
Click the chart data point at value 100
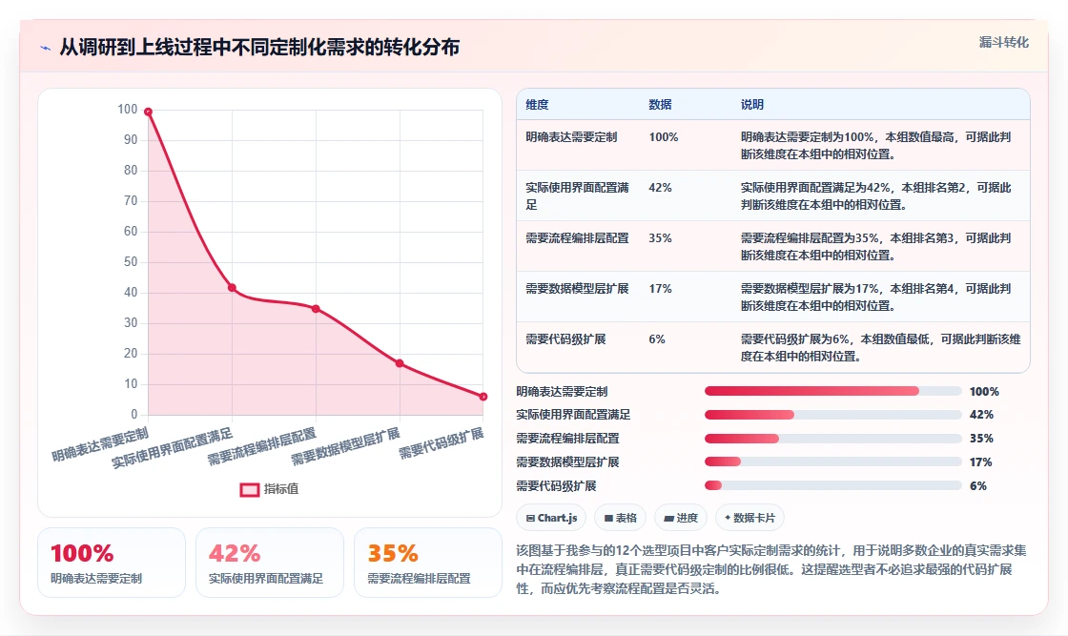tap(148, 112)
